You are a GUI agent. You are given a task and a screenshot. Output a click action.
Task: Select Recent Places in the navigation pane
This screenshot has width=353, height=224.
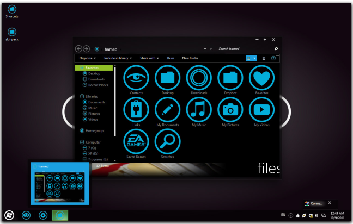click(x=95, y=85)
